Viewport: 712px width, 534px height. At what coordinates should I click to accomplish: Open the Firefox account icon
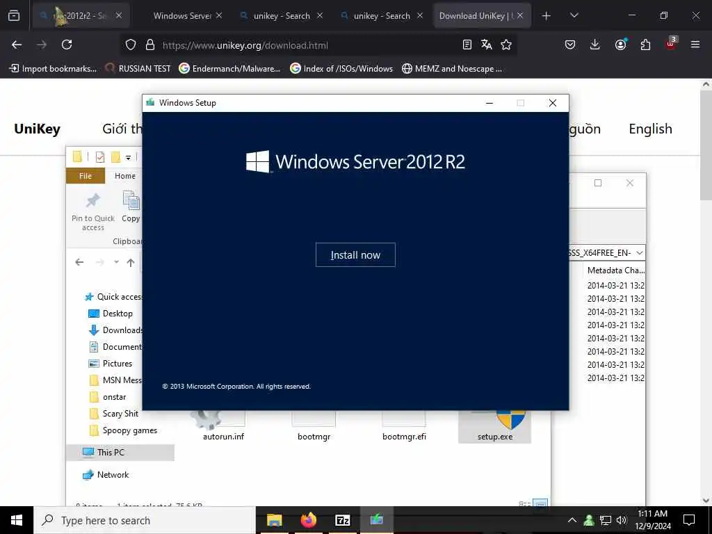coord(620,44)
